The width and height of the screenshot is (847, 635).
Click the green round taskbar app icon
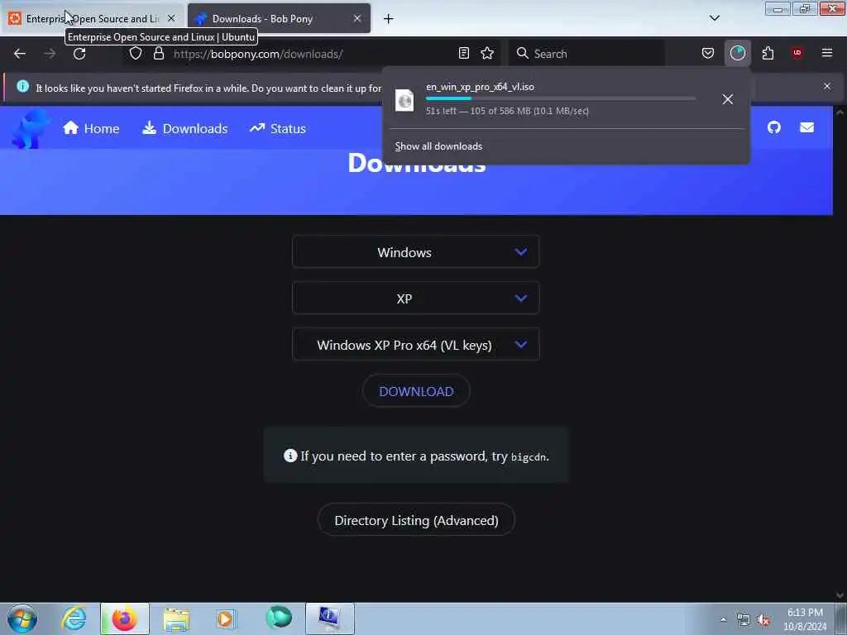pyautogui.click(x=279, y=618)
